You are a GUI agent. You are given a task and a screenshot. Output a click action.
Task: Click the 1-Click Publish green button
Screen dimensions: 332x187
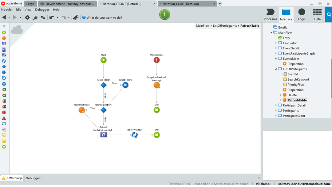[164, 14]
